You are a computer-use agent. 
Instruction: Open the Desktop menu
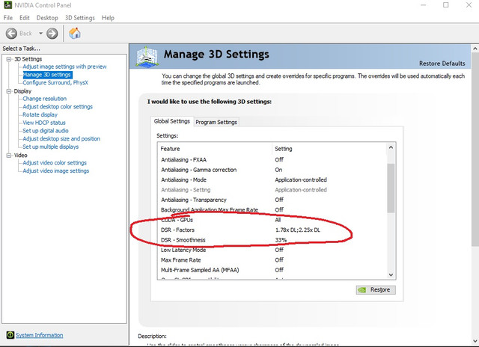47,18
